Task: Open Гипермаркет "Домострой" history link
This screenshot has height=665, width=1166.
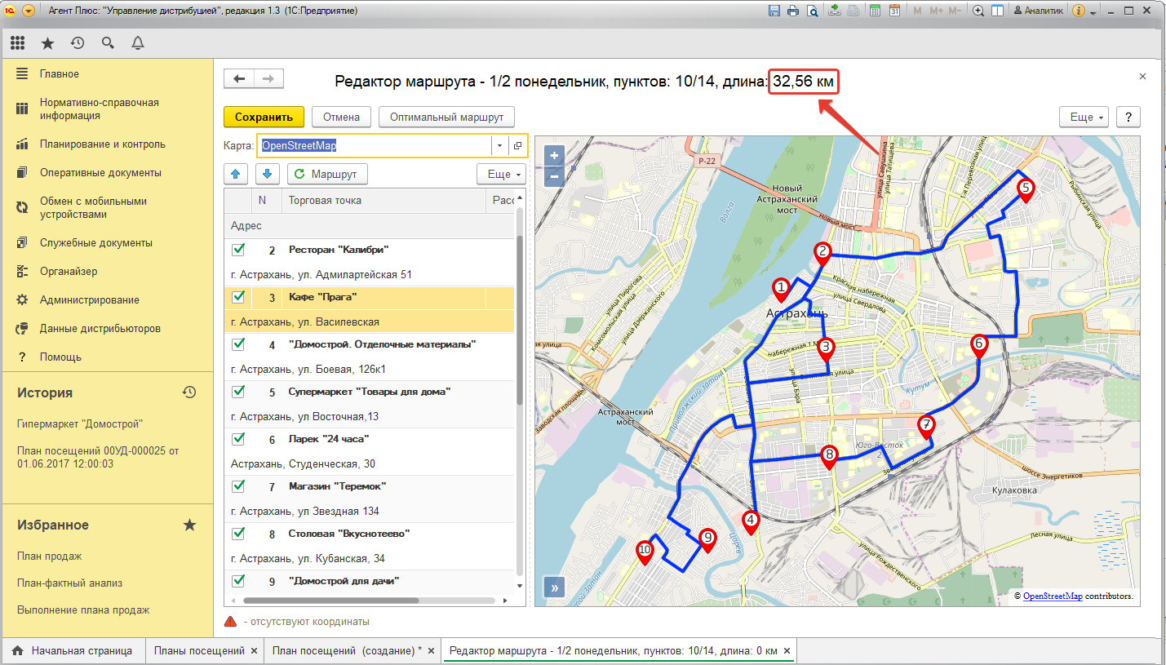Action: click(x=80, y=424)
